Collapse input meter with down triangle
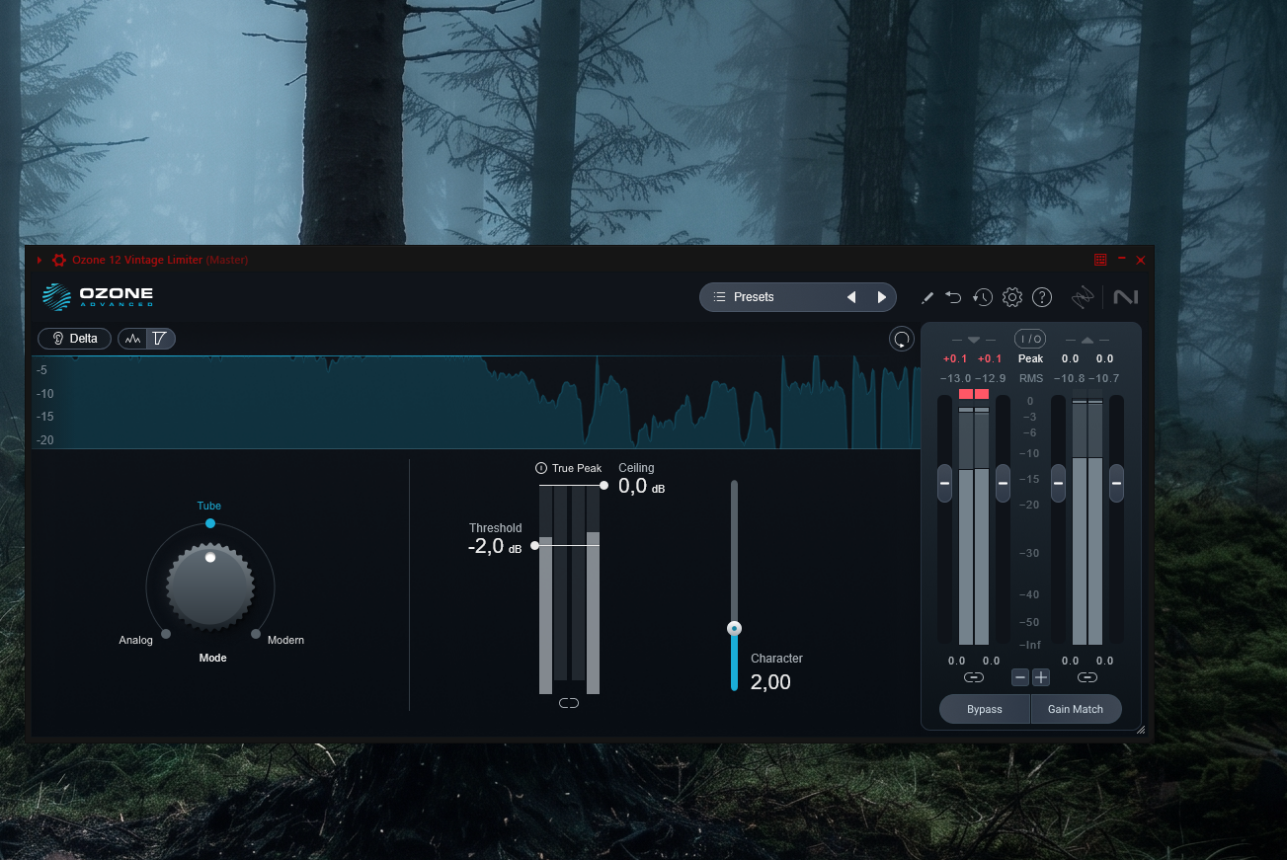Image resolution: width=1287 pixels, height=860 pixels. coord(973,340)
